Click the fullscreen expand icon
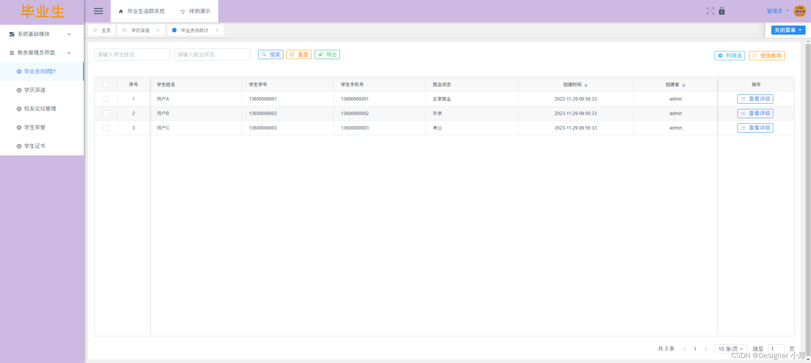This screenshot has height=363, width=811. 710,11
